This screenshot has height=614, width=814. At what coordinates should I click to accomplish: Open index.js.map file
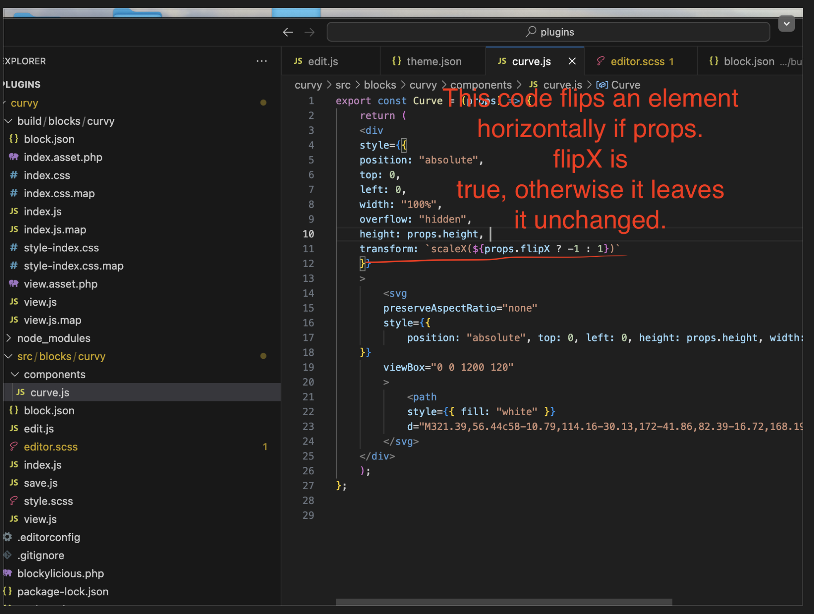(143, 230)
